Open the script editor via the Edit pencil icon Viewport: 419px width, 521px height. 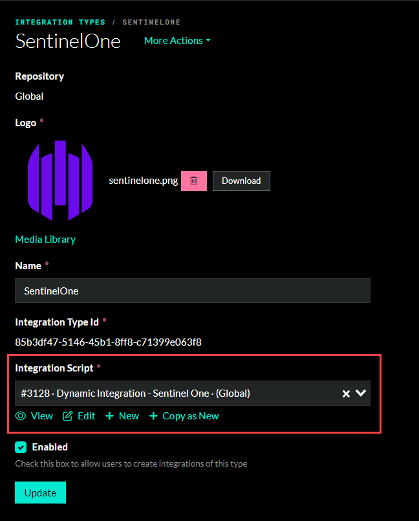pos(67,416)
